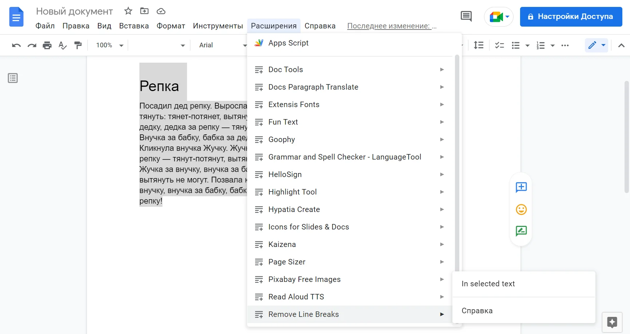This screenshot has width=630, height=334.
Task: Click the Undo arrow icon
Action: pos(16,45)
